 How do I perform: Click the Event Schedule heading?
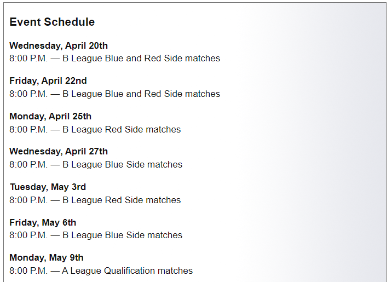52,22
